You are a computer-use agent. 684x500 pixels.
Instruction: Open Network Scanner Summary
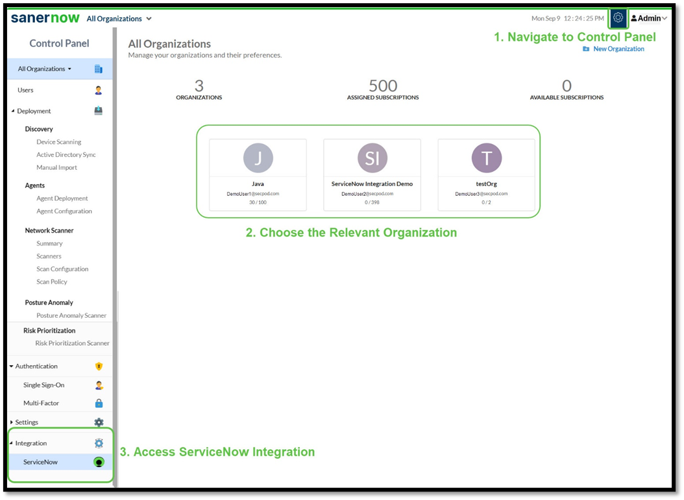pyautogui.click(x=49, y=243)
